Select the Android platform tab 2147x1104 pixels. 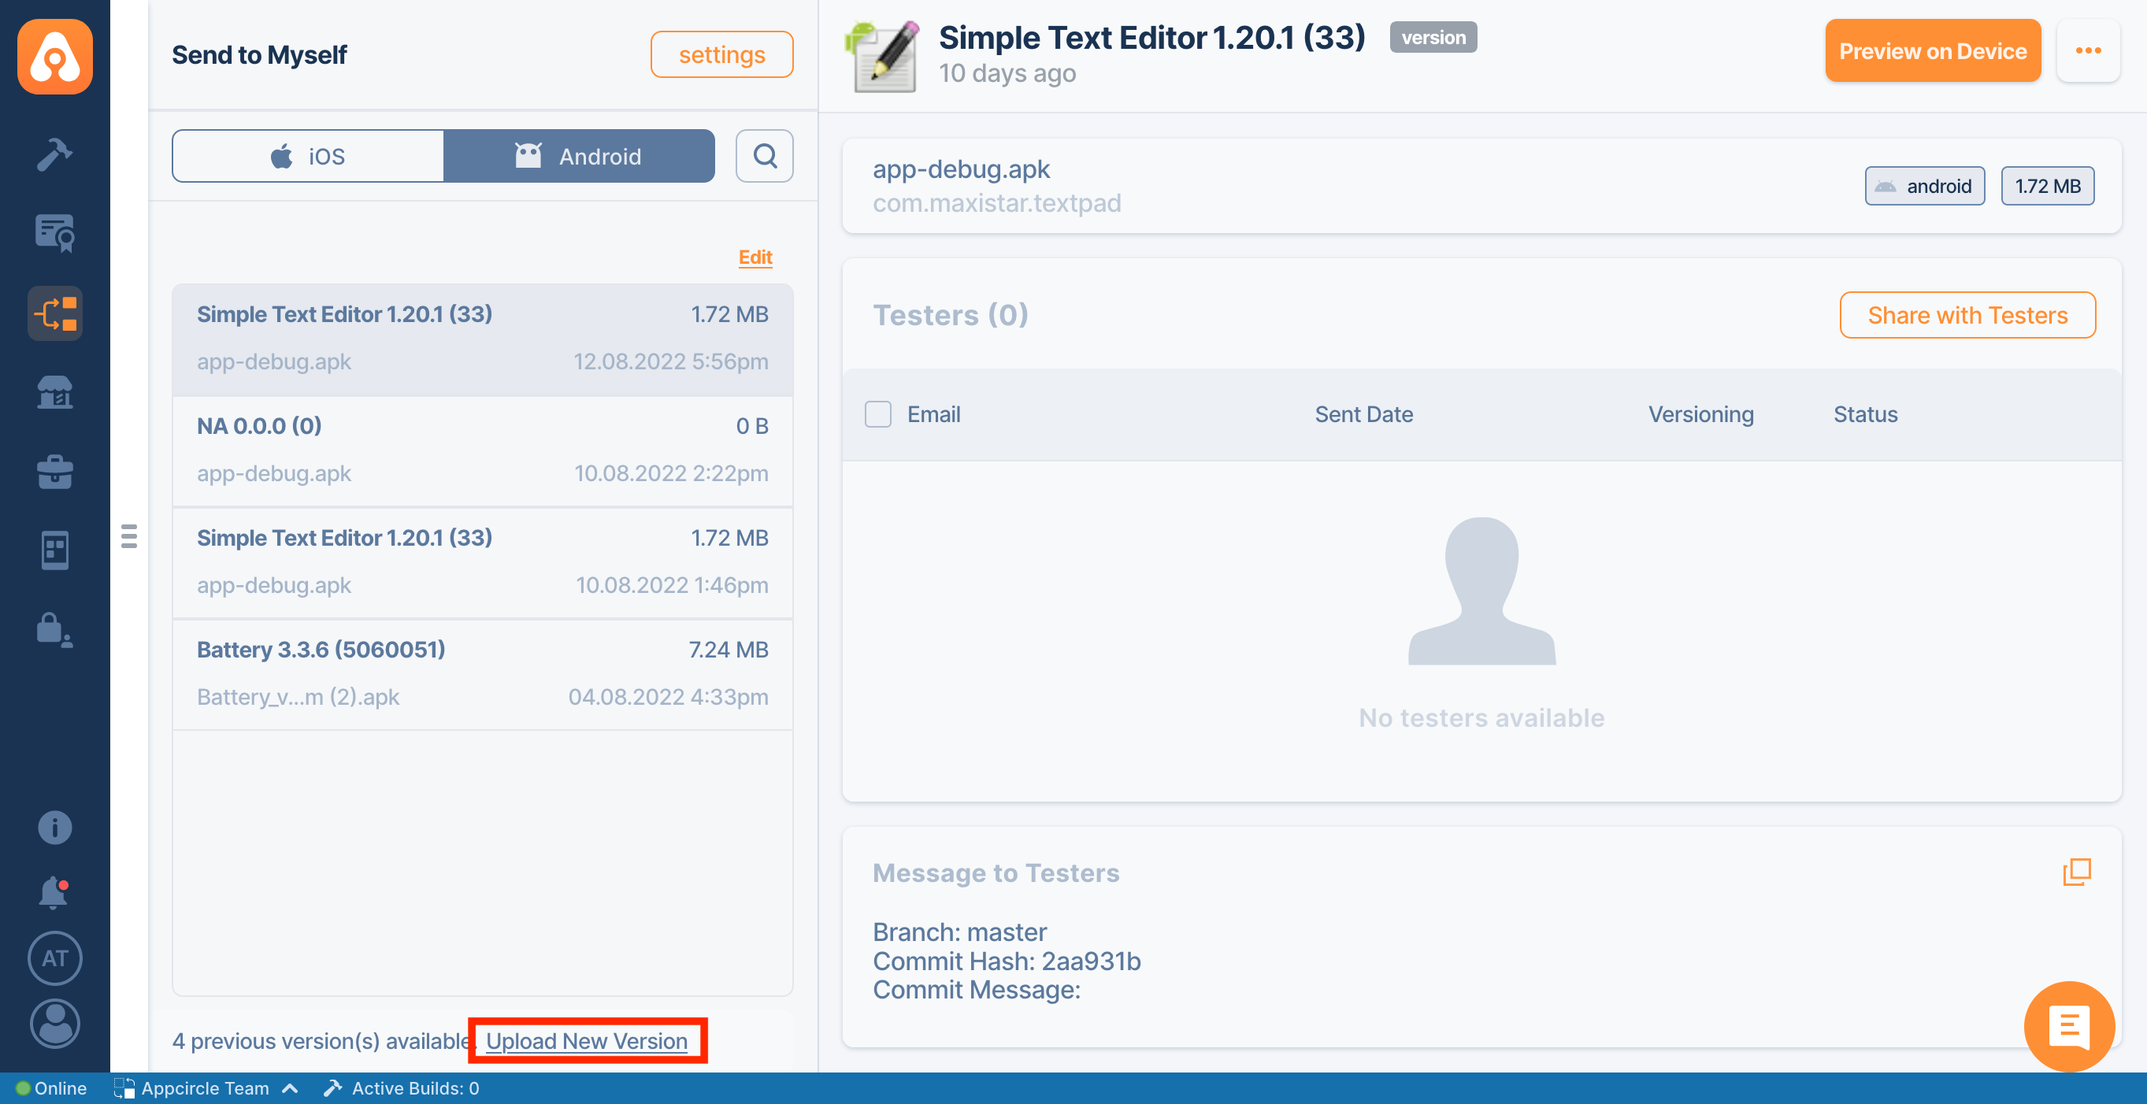(578, 156)
